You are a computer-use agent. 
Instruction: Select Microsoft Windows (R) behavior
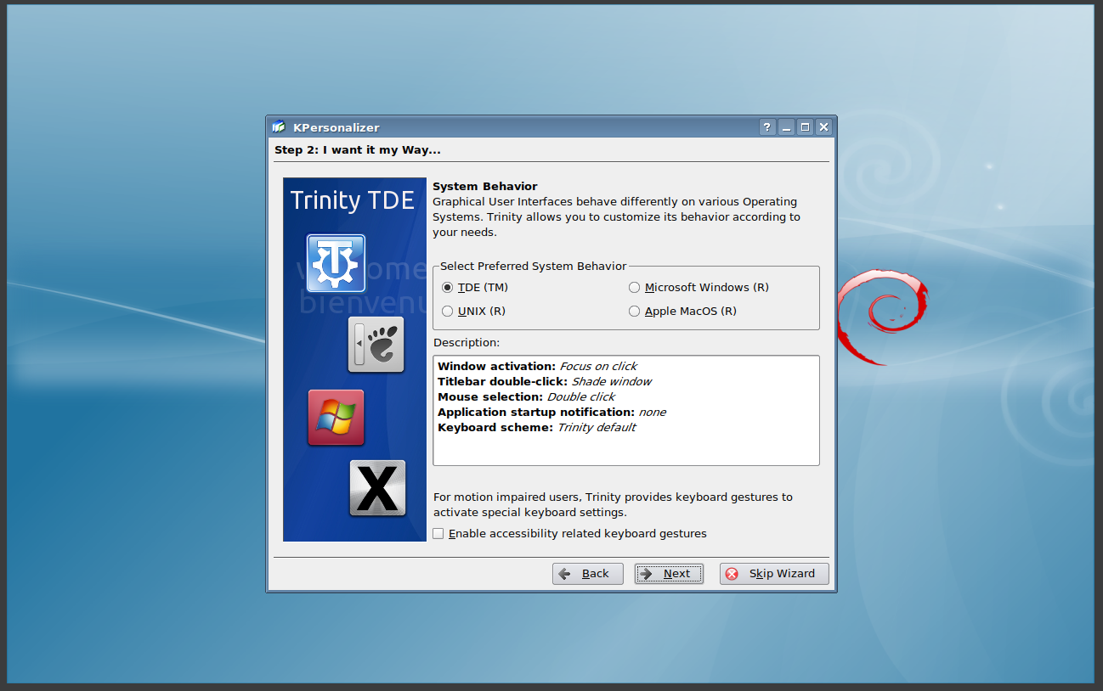(x=634, y=288)
